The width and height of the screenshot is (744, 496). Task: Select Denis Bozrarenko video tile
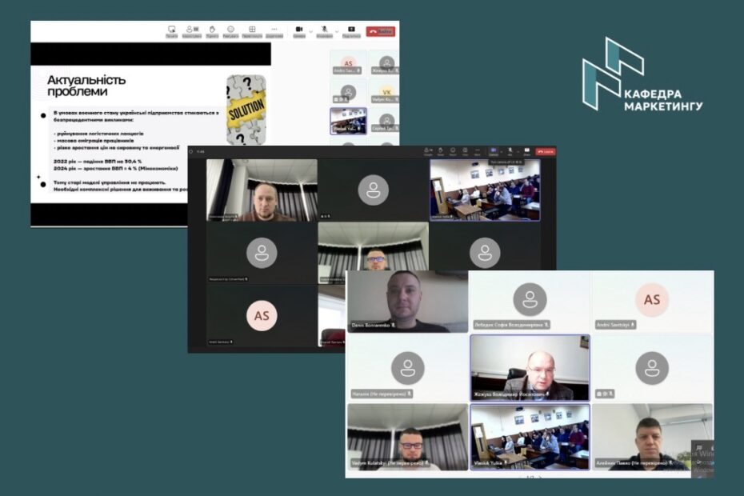[407, 301]
